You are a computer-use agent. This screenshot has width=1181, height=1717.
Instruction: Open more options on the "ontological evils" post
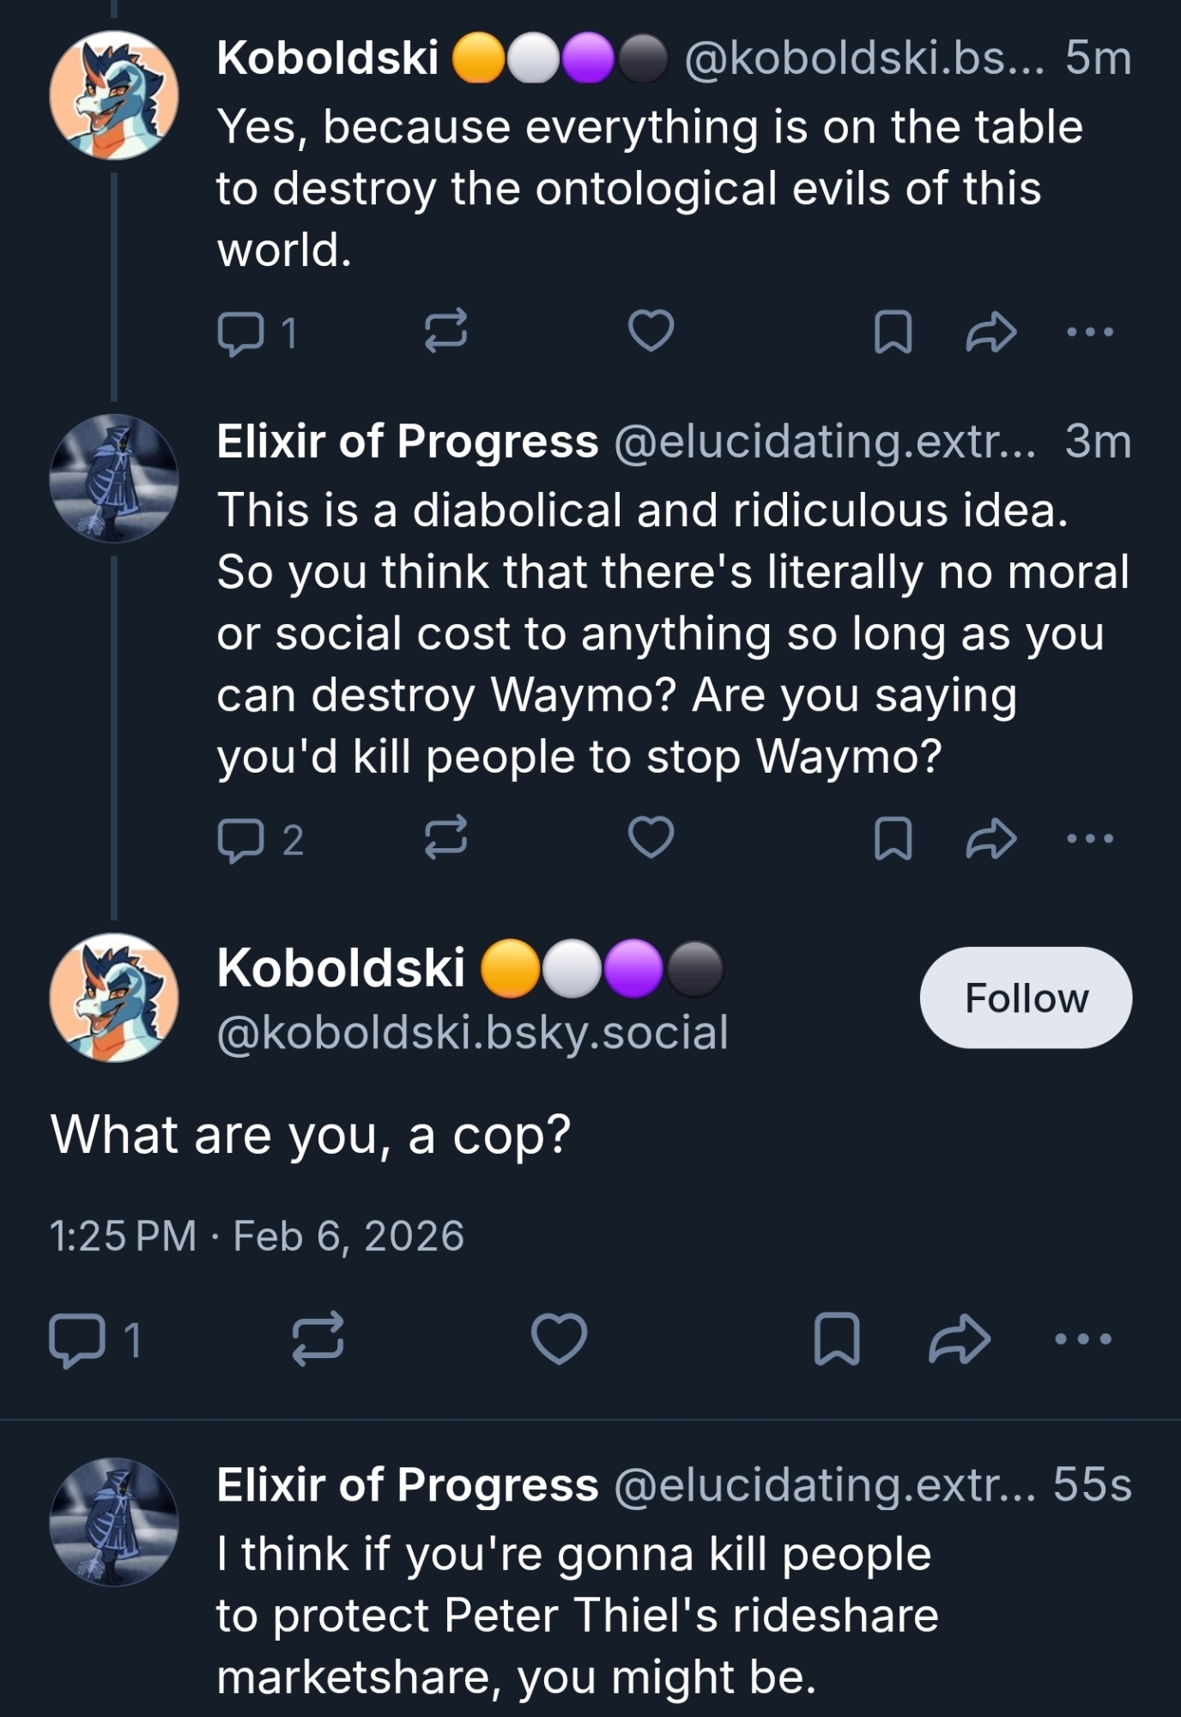point(1089,331)
